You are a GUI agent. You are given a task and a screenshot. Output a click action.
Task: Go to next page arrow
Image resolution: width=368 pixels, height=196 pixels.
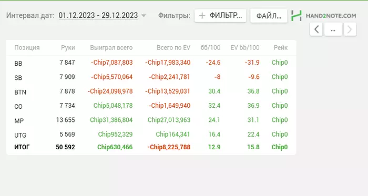[x=350, y=29]
